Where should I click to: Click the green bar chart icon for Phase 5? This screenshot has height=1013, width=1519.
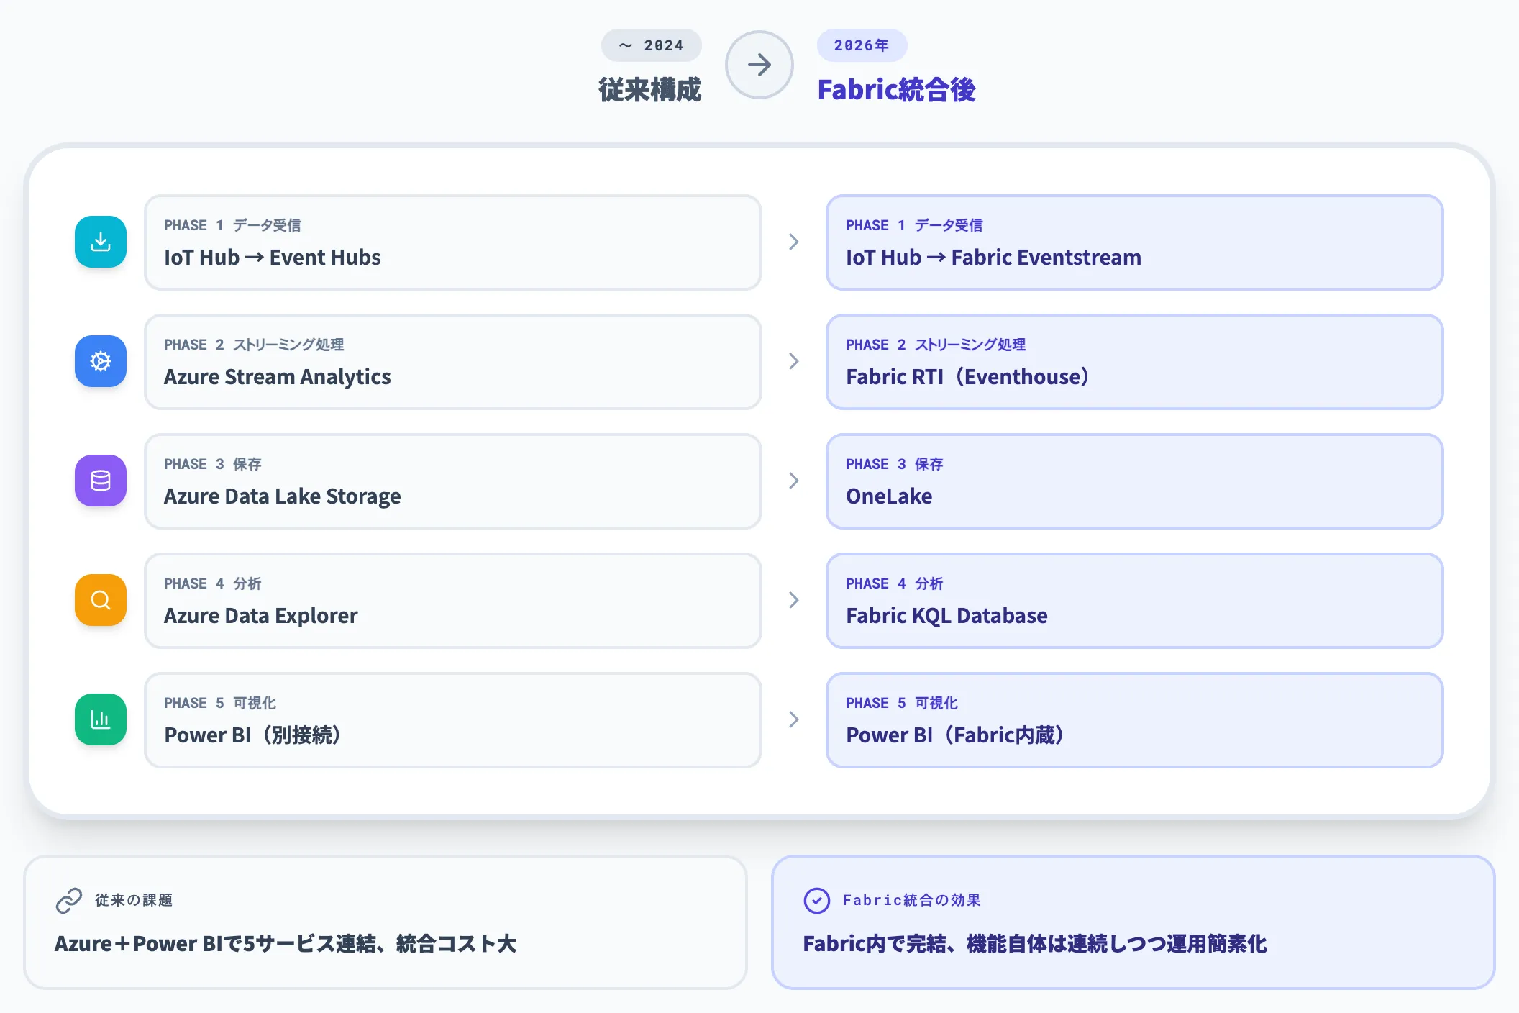point(101,719)
